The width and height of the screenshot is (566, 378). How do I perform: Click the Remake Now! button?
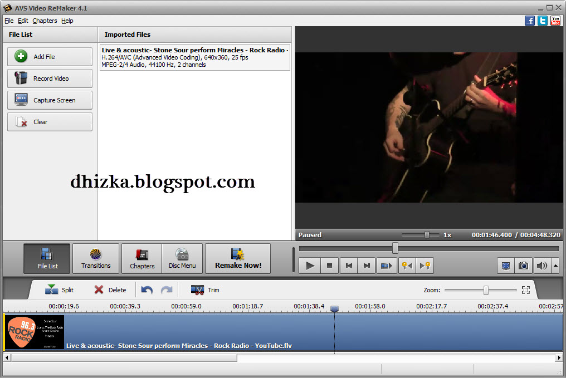(238, 259)
